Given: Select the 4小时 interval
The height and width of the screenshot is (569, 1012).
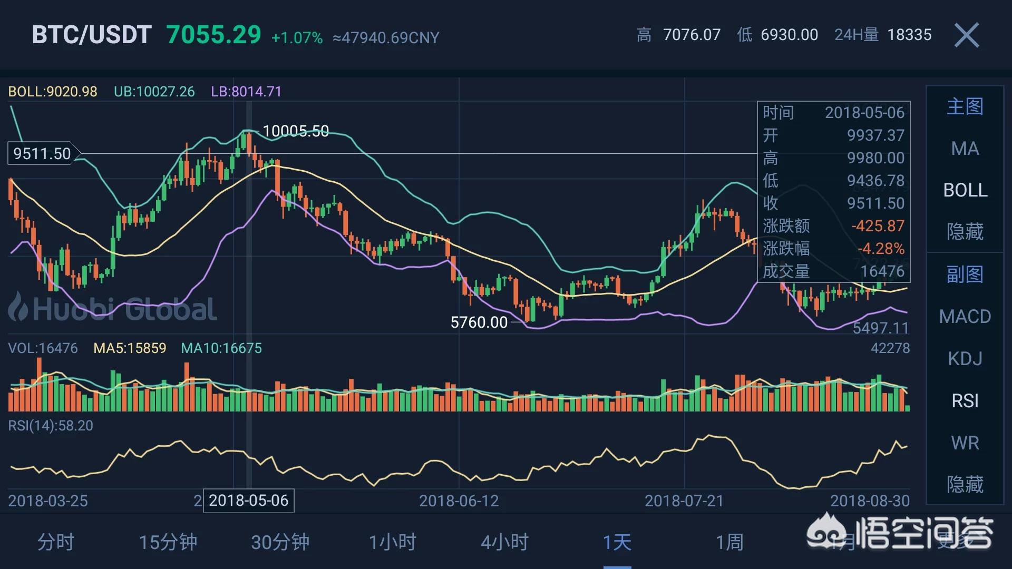Looking at the screenshot, I should pos(505,542).
